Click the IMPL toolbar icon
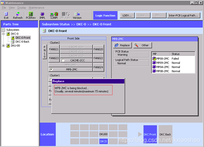 coord(42,15)
